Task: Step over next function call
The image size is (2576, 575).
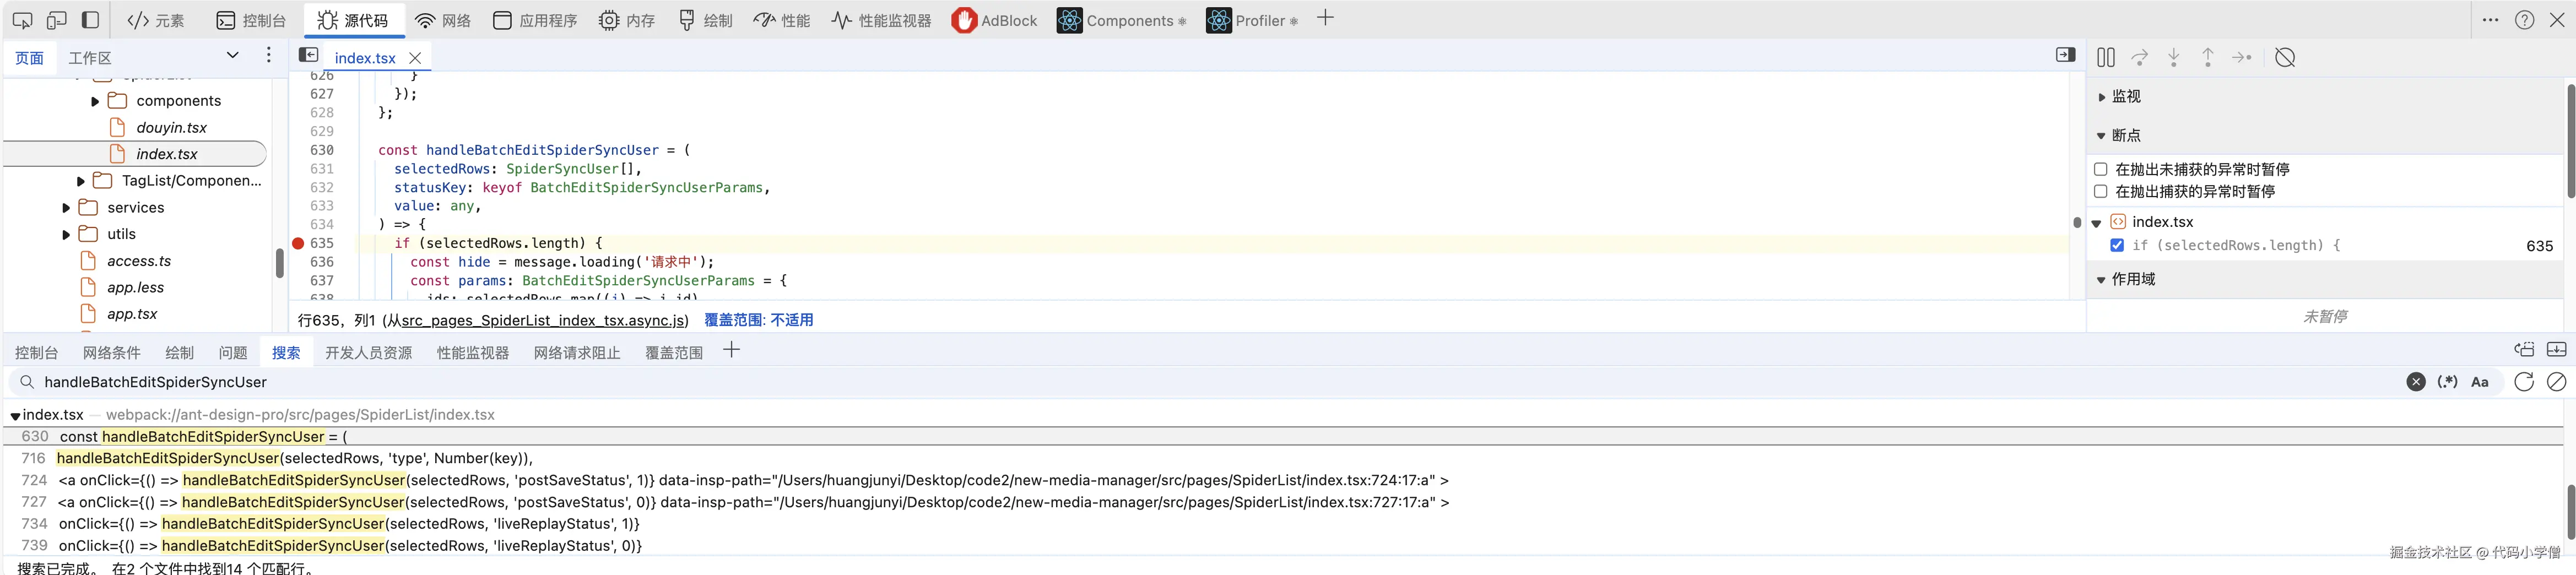Action: click(x=2139, y=58)
